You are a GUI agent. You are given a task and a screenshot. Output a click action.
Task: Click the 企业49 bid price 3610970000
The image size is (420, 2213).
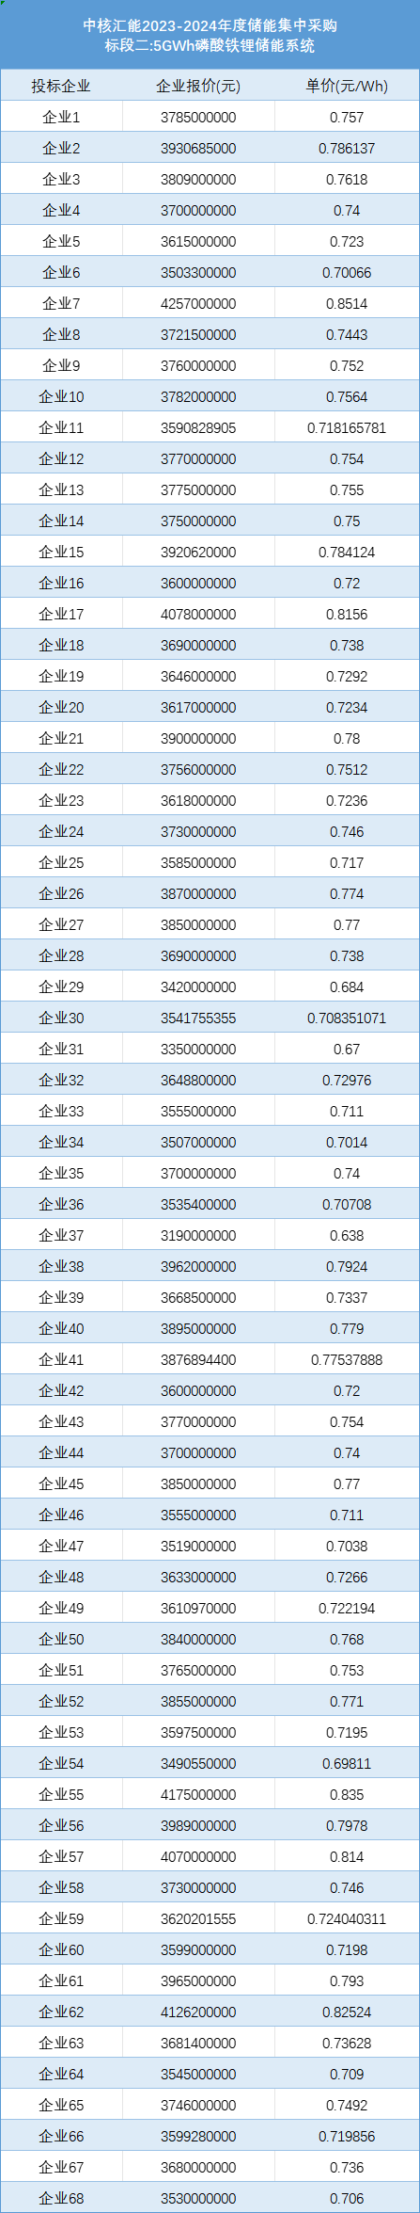tap(198, 1608)
